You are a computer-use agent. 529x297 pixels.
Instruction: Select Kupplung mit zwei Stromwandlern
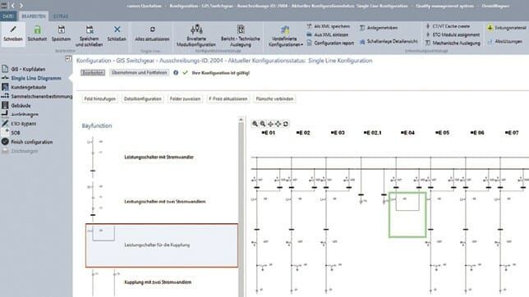[161, 282]
